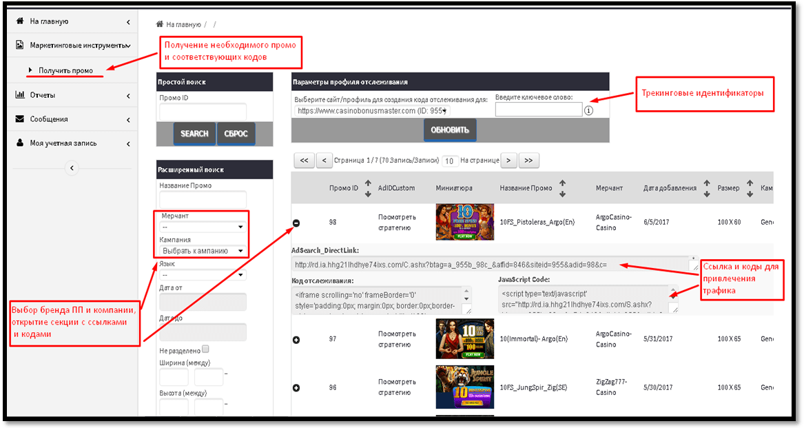The width and height of the screenshot is (804, 428).
Task: Click the Название Промо input field
Action: pyautogui.click(x=203, y=200)
